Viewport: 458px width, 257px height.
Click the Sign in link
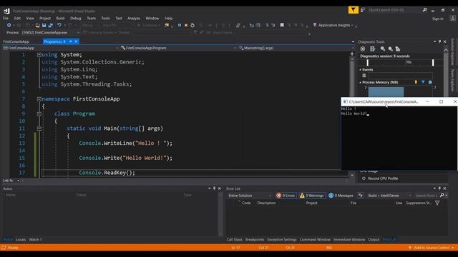click(x=437, y=19)
